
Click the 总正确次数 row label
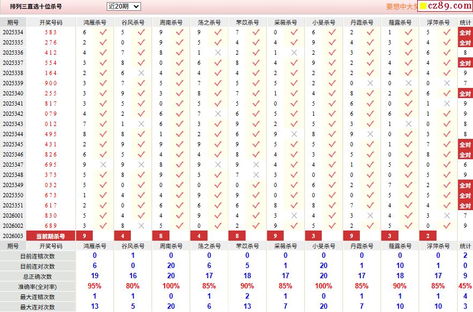tap(38, 277)
